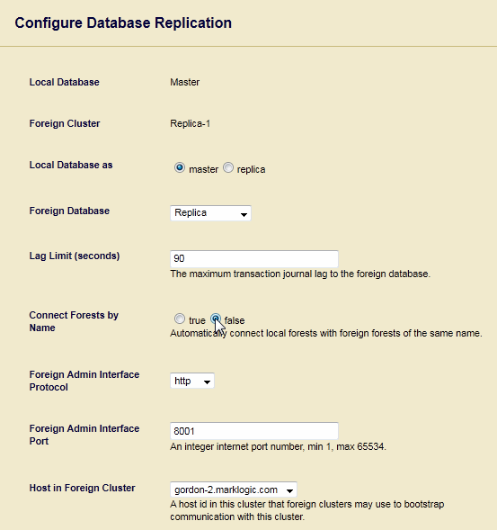This screenshot has height=530, width=497.
Task: Select the replica radio button
Action: click(x=228, y=167)
